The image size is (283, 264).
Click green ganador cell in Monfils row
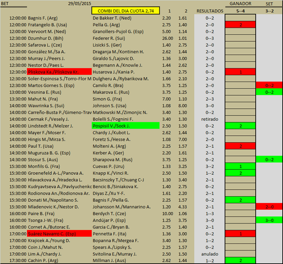click(x=240, y=166)
